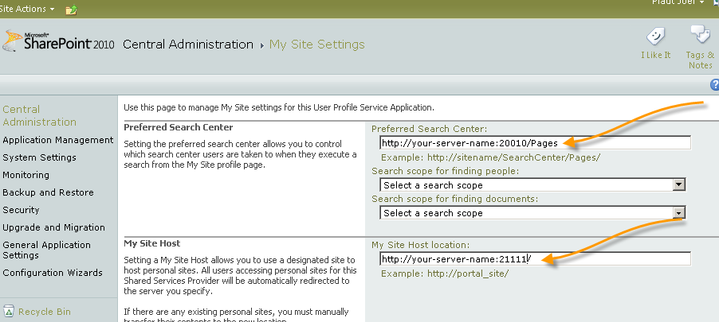The width and height of the screenshot is (719, 322).
Task: Open Application Management in sidebar
Action: [57, 140]
